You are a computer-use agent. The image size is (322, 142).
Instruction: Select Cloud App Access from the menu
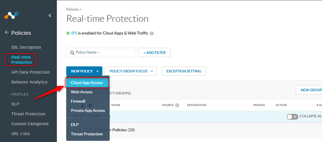click(x=87, y=83)
